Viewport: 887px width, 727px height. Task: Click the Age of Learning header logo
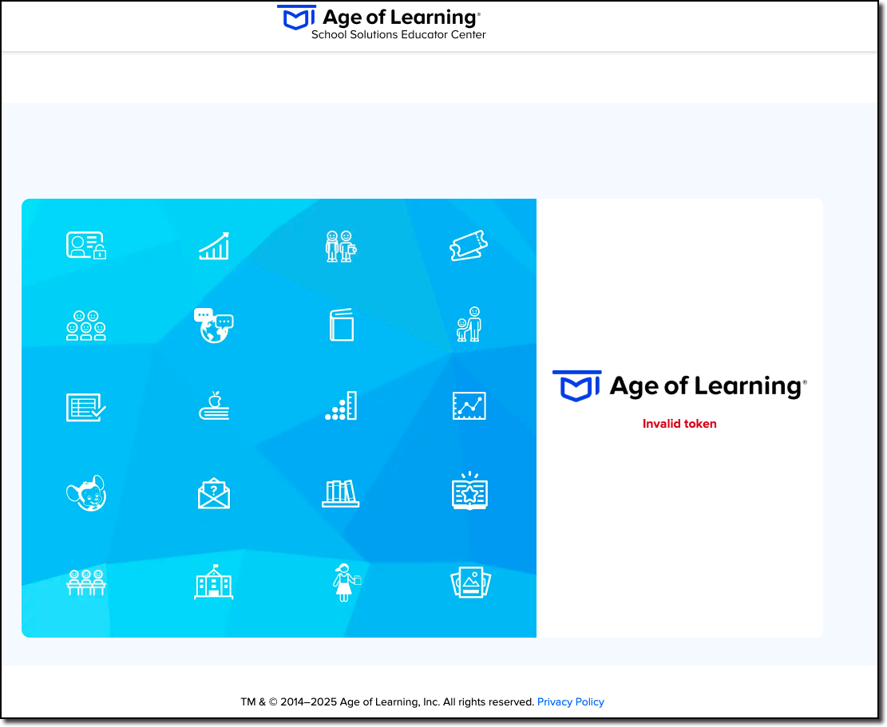[379, 18]
